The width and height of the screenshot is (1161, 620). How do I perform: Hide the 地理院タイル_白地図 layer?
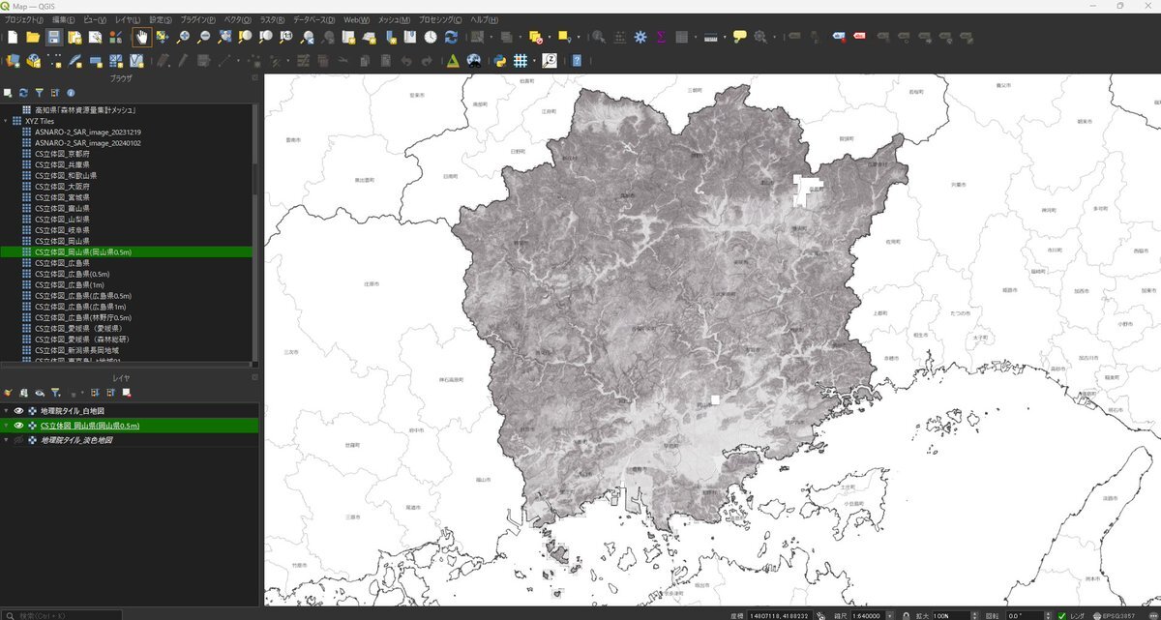(x=18, y=411)
